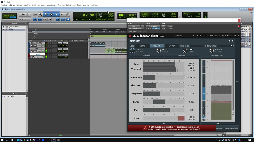Open Master track selector dropdown in plugin
Viewport: 254px width, 142px height.
[134, 26]
